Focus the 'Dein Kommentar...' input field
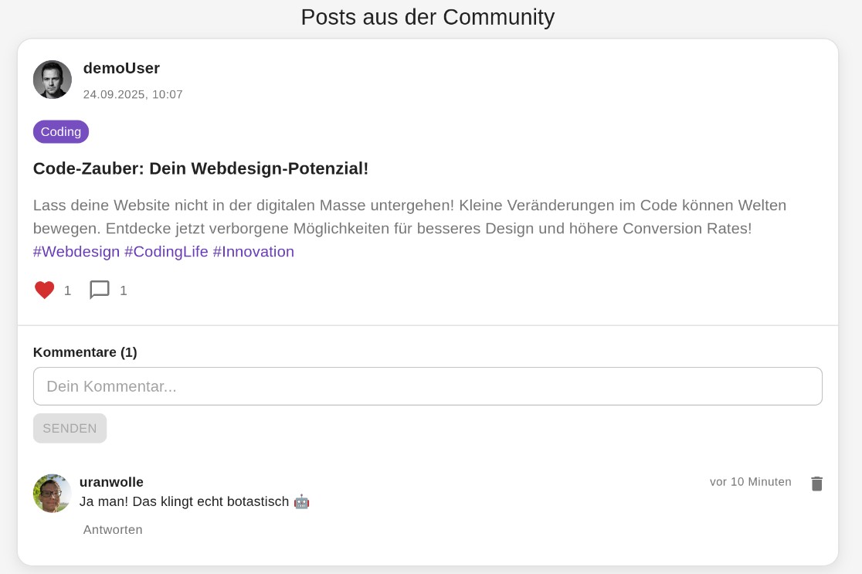Viewport: 862px width, 574px height. coord(427,386)
